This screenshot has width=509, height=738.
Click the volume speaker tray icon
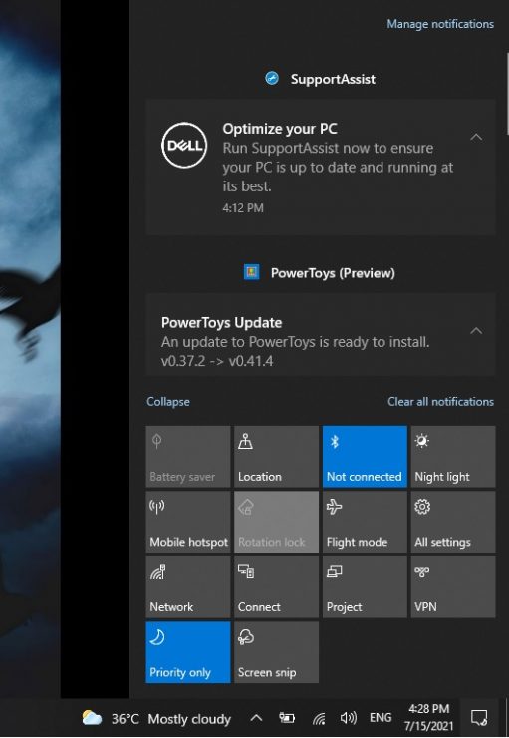coord(349,718)
